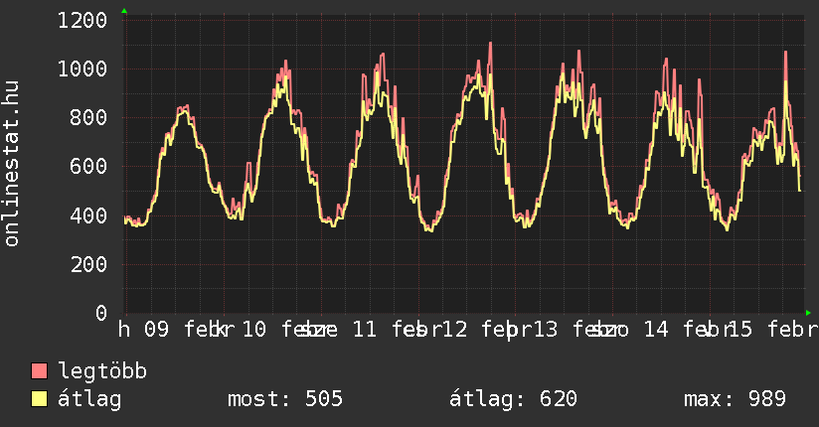Click the 200 y-axis tick label
The height and width of the screenshot is (427, 819).
[89, 264]
